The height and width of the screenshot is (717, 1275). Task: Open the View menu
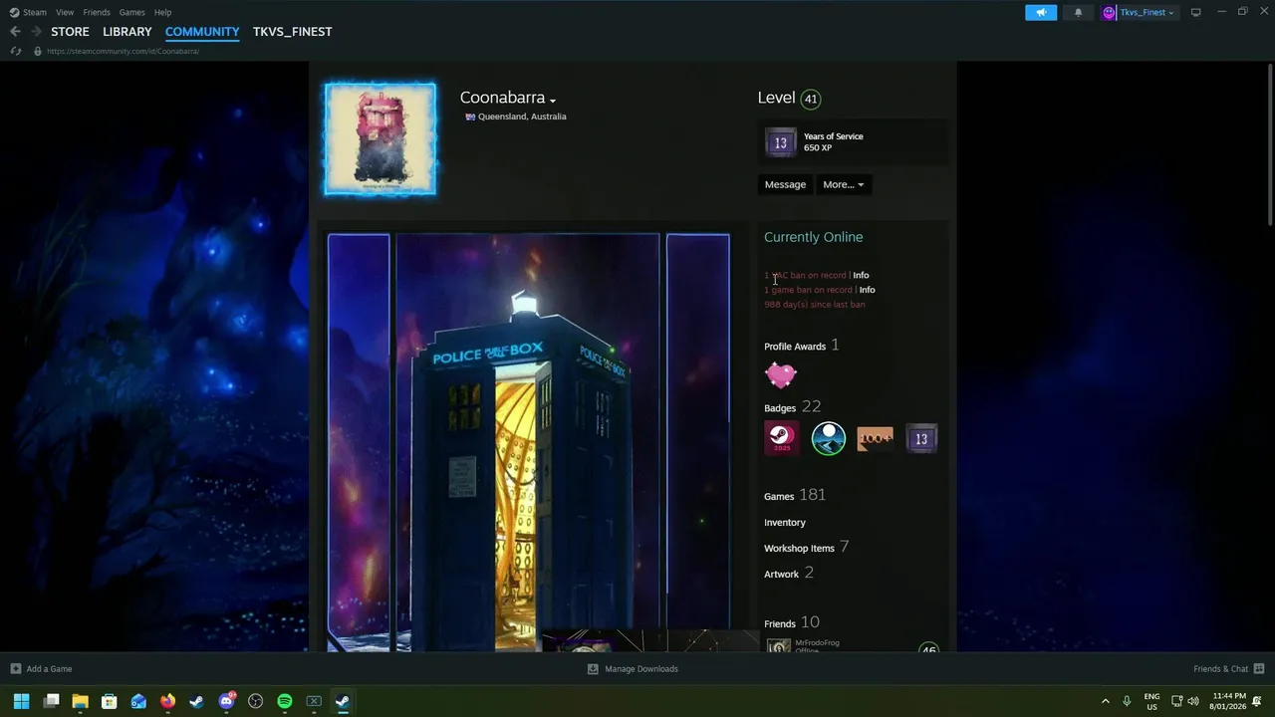click(x=65, y=12)
